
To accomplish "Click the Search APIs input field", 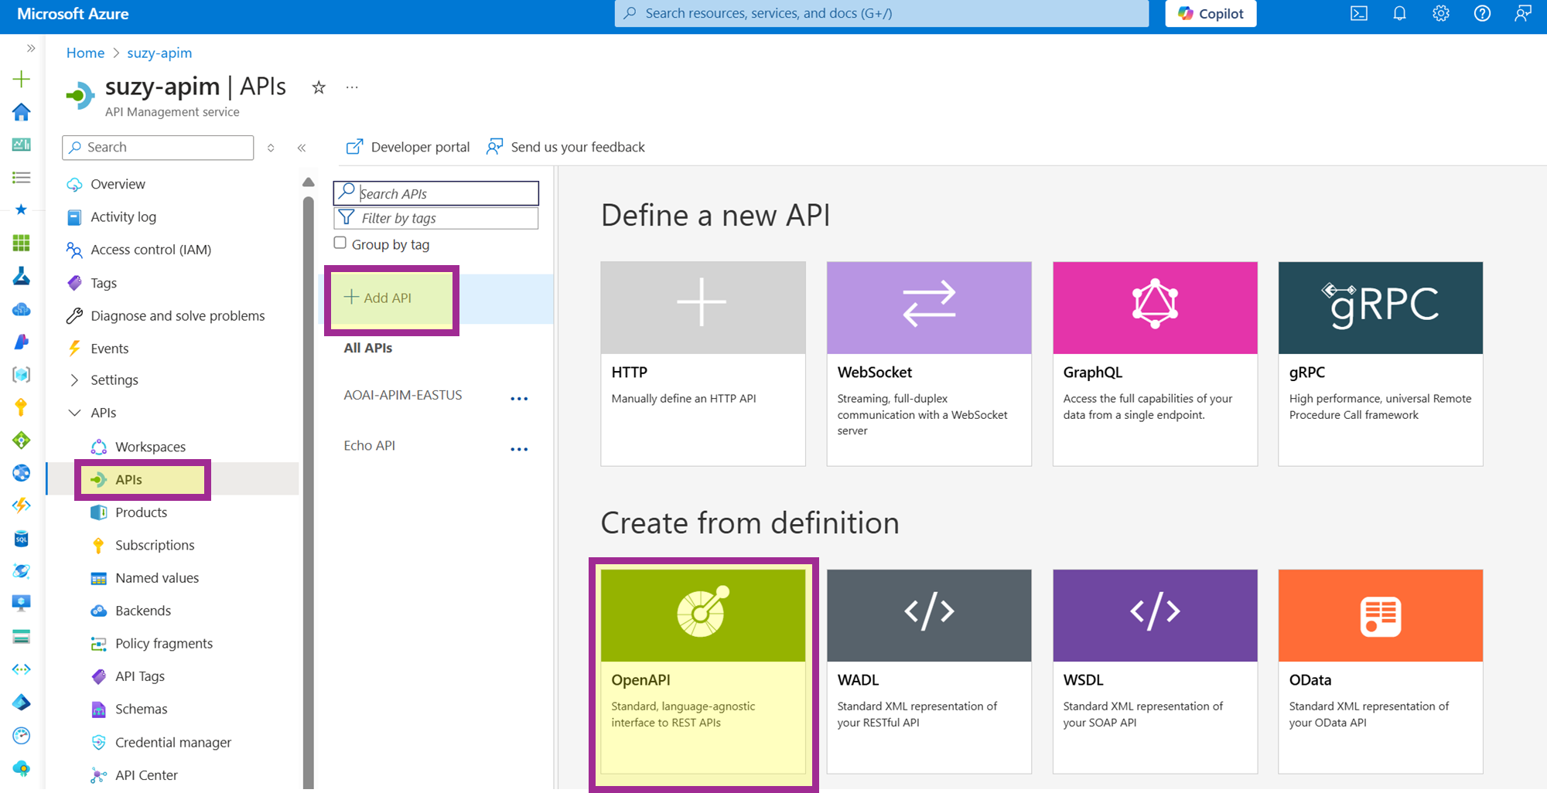I will (x=446, y=193).
